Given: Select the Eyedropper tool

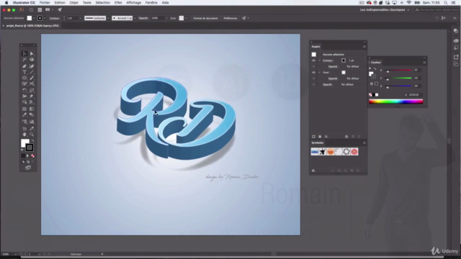Looking at the screenshot, I should 24,115.
